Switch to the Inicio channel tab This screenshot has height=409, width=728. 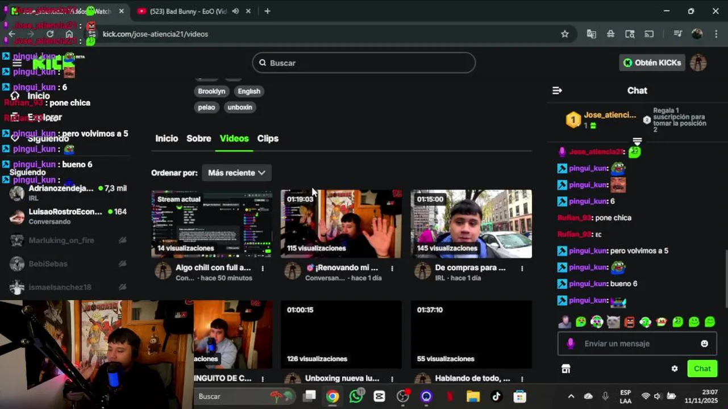pos(167,139)
